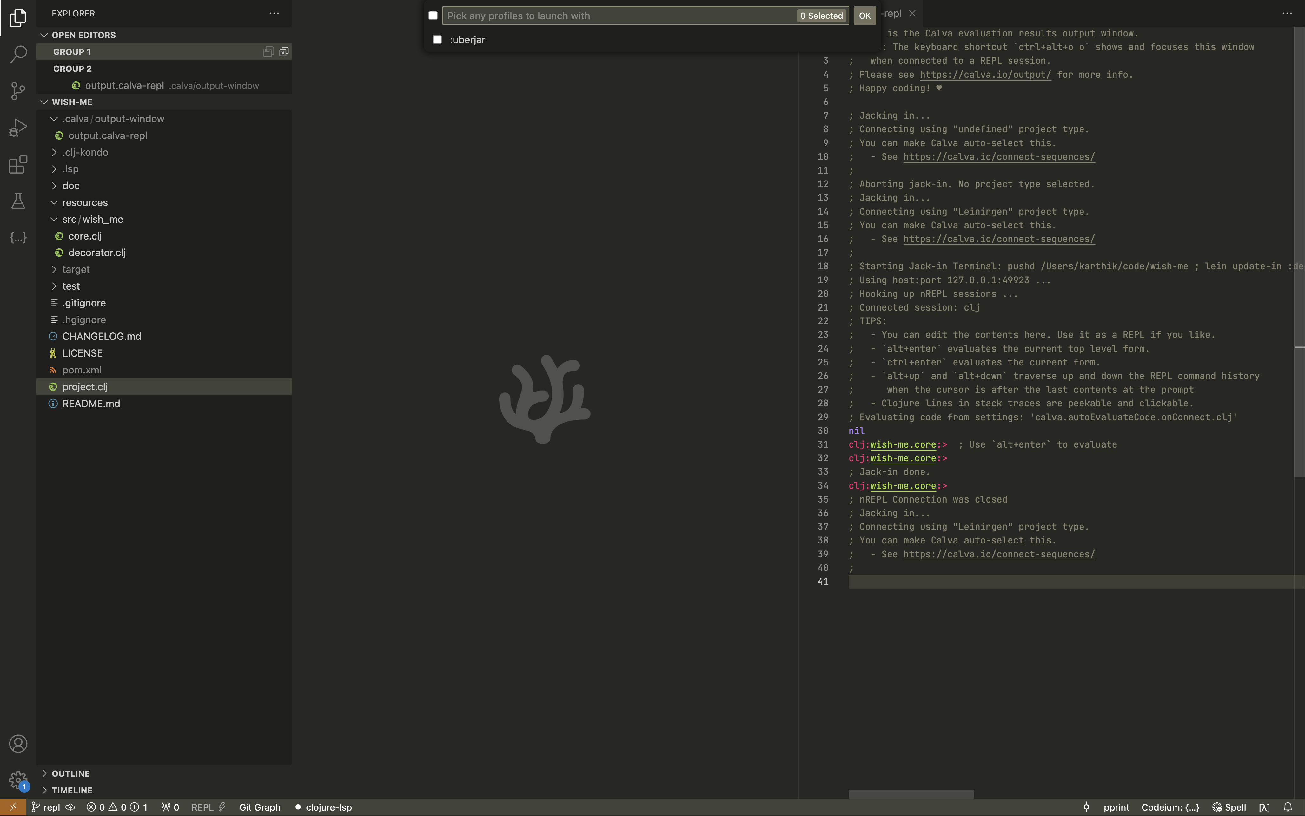This screenshot has width=1305, height=816.
Task: Select output.calva-repl under Group 2
Action: pyautogui.click(x=164, y=85)
